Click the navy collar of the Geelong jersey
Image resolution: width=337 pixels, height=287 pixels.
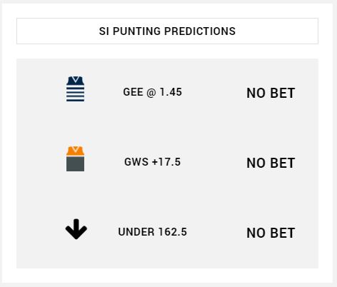click(75, 81)
